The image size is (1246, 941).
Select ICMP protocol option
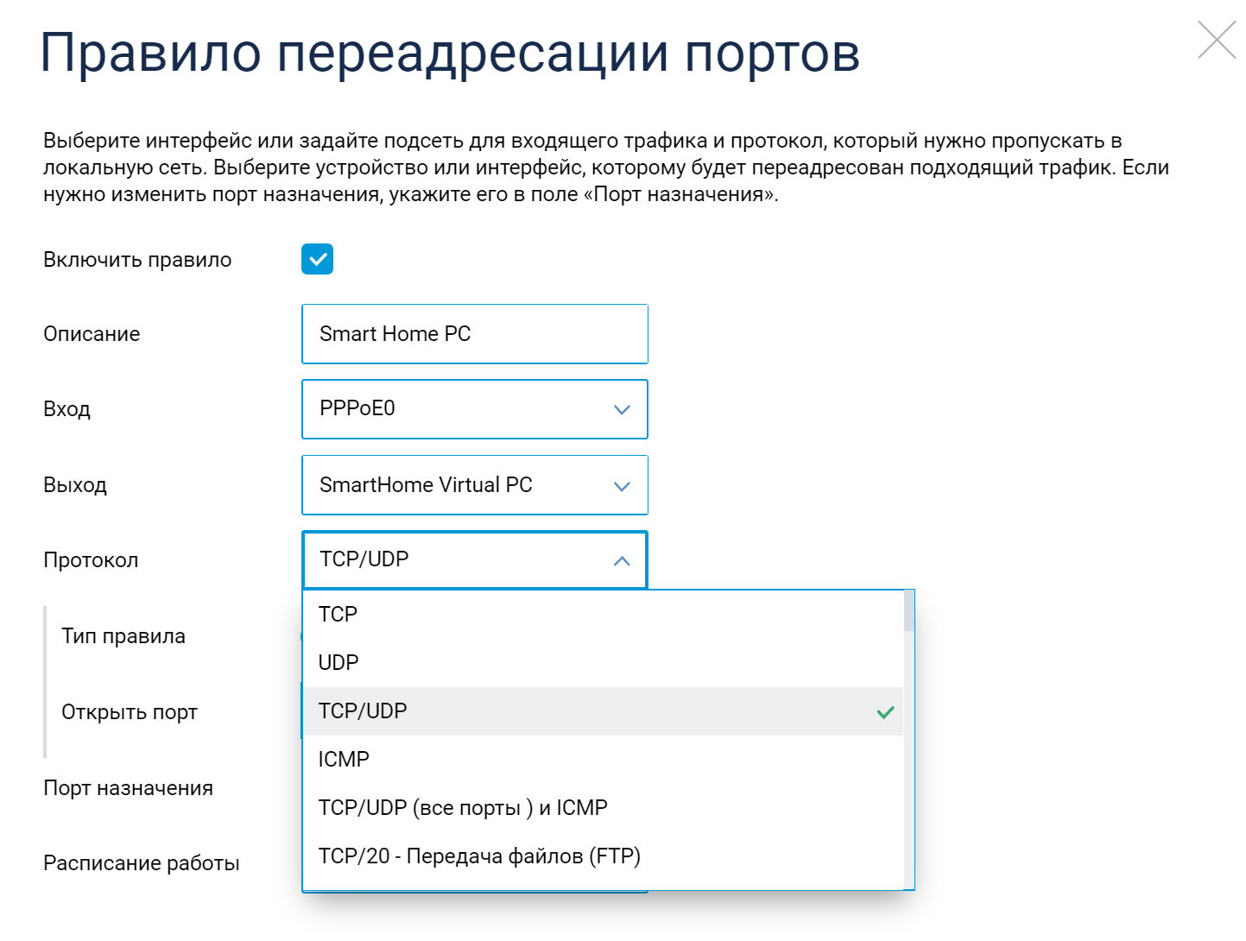pos(344,760)
